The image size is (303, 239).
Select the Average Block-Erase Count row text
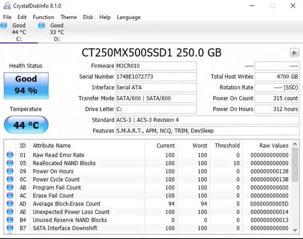click(67, 204)
